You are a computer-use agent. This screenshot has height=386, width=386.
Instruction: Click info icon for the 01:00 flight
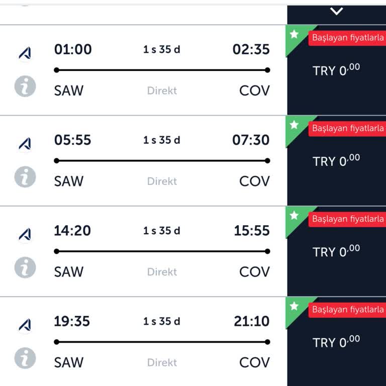tap(25, 86)
